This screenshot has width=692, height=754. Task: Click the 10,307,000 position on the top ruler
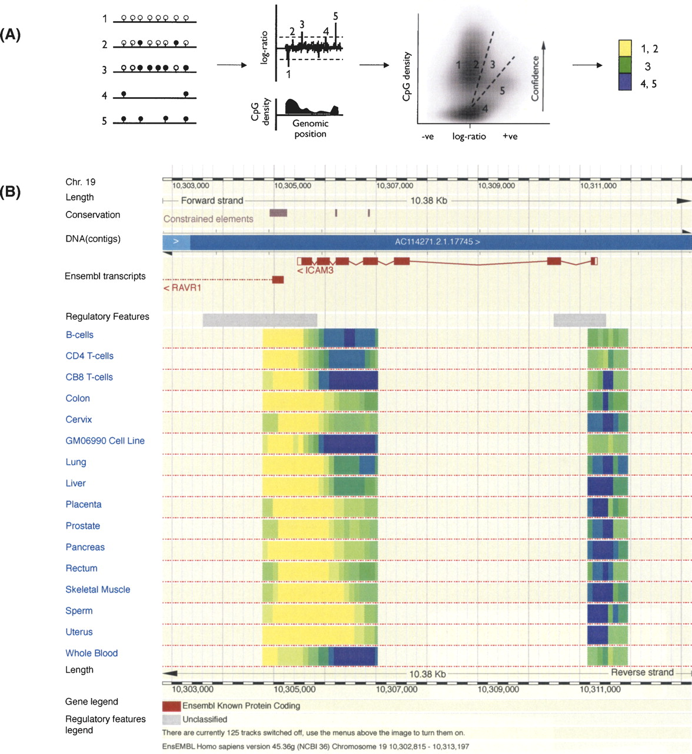click(x=394, y=186)
